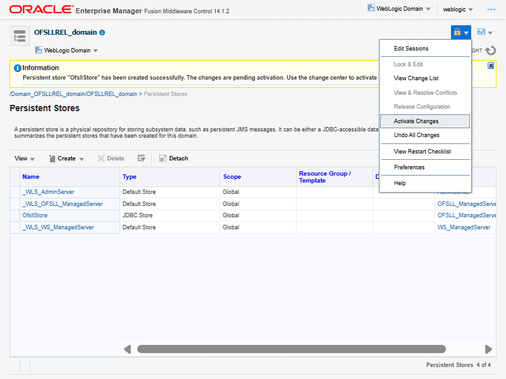
Task: Click the domain info icon beside OFSLLREL_domain
Action: pos(102,32)
